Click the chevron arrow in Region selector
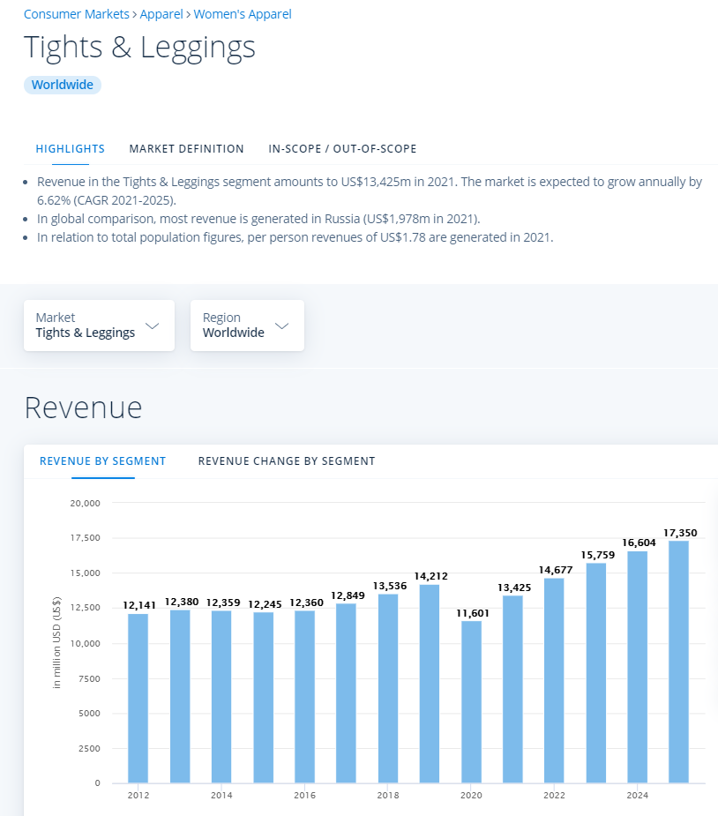718x816 pixels. point(281,326)
